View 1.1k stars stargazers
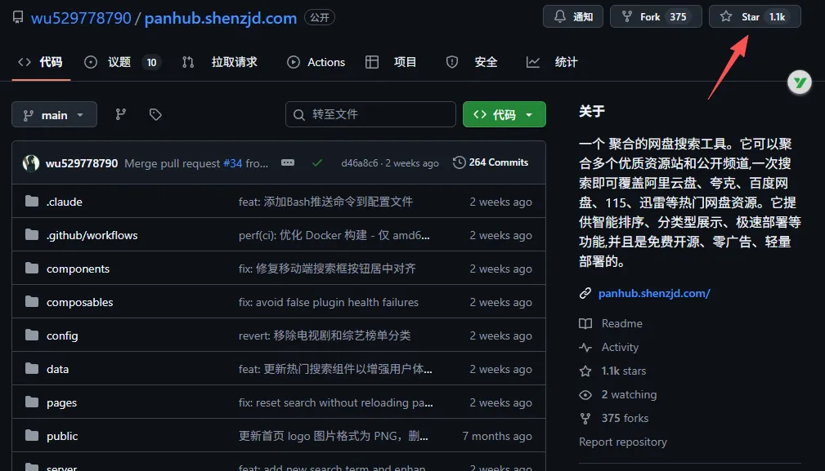825x471 pixels. coord(624,371)
